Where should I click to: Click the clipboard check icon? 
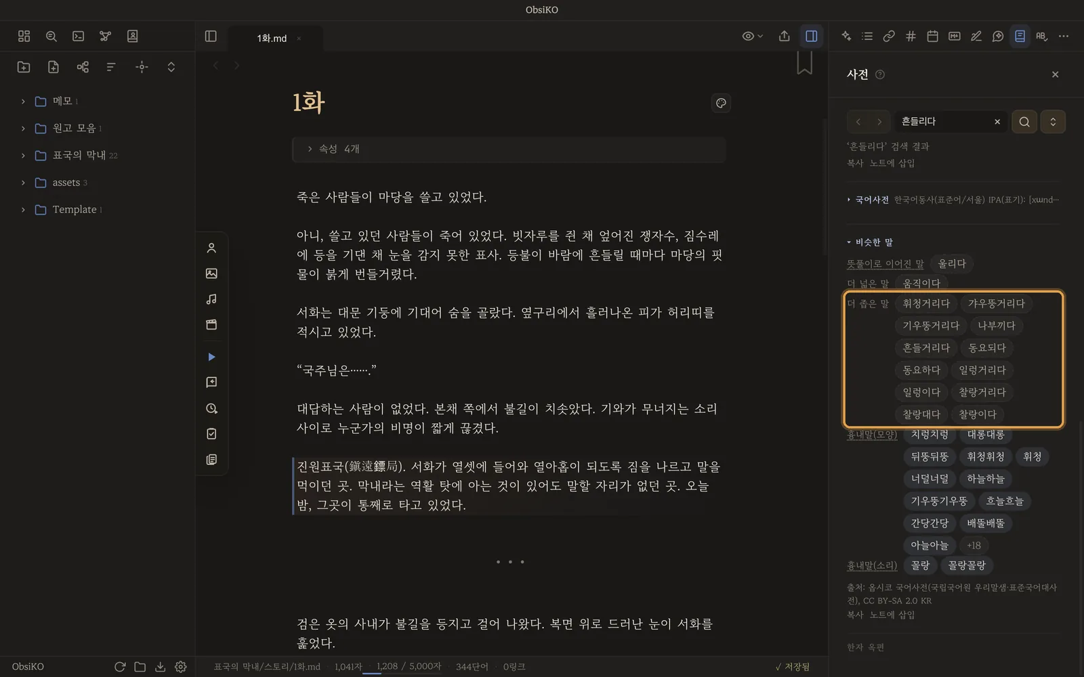coord(211,433)
